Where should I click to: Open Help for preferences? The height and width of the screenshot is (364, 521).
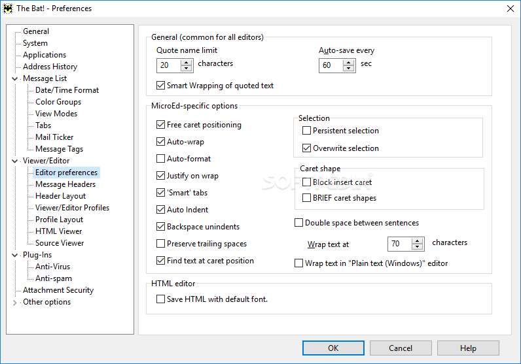coord(468,348)
